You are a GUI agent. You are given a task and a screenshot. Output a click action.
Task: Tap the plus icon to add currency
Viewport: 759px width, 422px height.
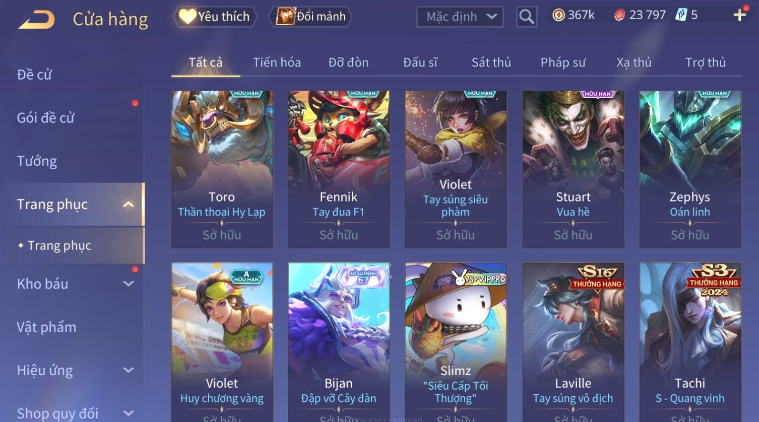tap(739, 15)
